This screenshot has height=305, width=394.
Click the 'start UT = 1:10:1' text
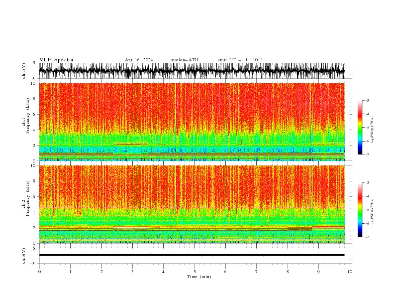pos(240,60)
